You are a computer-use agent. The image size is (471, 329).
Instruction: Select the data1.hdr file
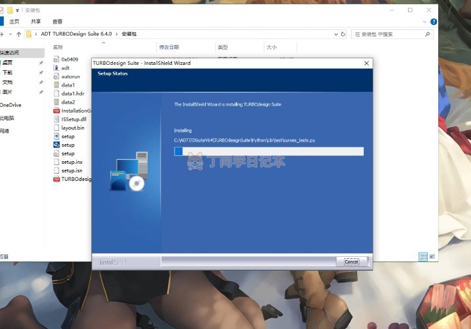pyautogui.click(x=72, y=93)
